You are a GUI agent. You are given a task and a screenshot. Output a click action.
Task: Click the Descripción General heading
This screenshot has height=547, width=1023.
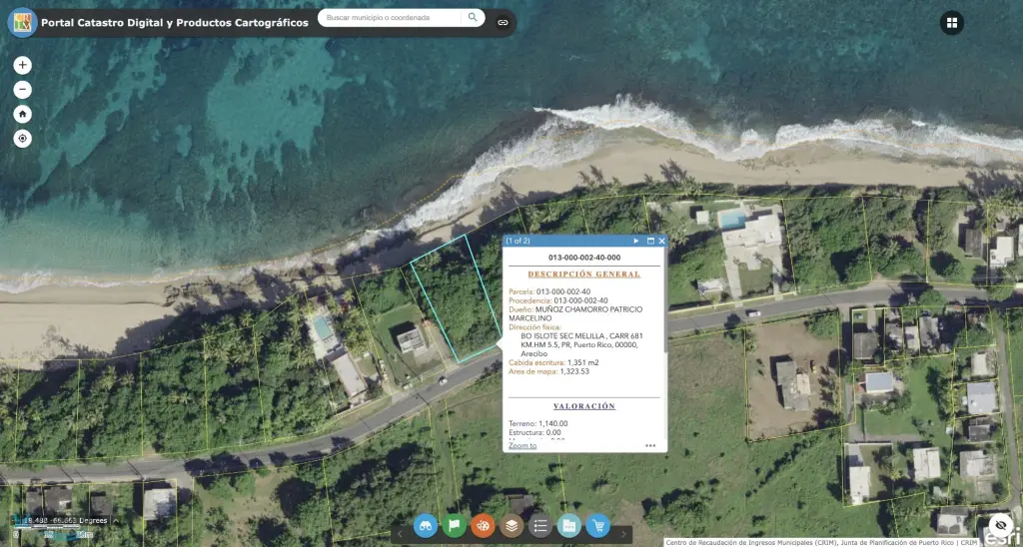click(583, 273)
